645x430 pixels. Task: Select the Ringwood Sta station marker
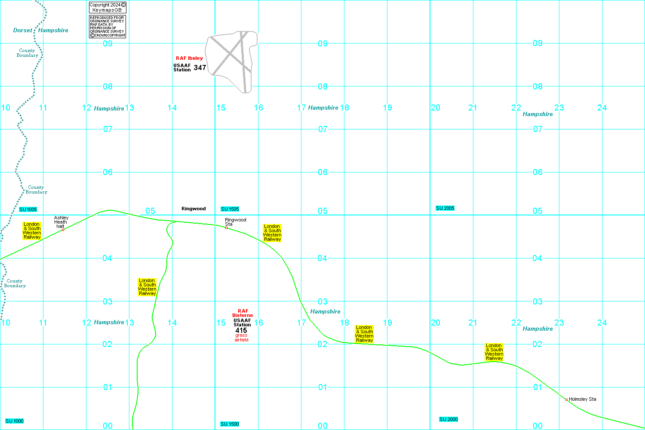coord(226,227)
